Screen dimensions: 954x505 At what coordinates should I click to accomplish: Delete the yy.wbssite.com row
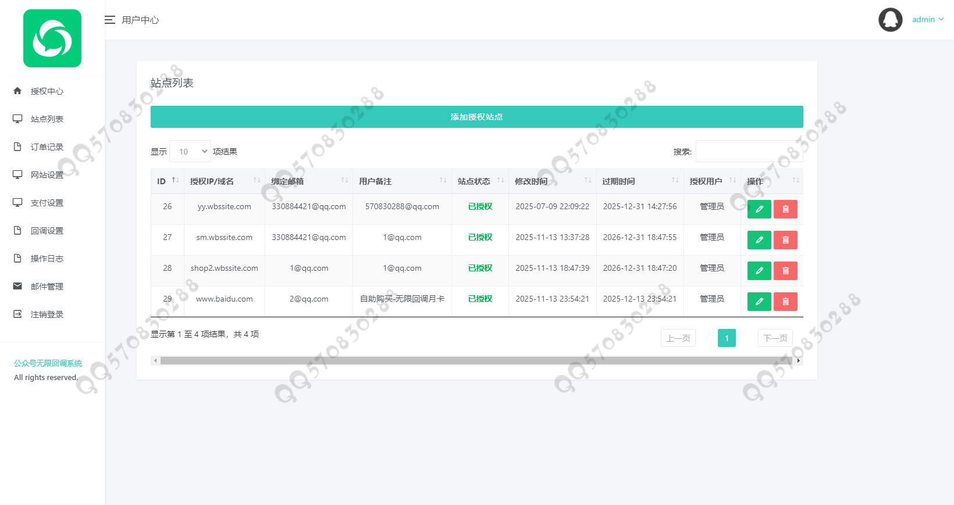(x=785, y=209)
